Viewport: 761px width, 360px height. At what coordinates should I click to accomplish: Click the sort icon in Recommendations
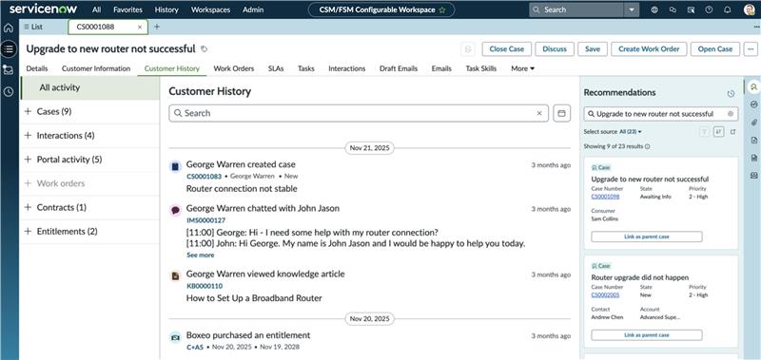pyautogui.click(x=719, y=132)
